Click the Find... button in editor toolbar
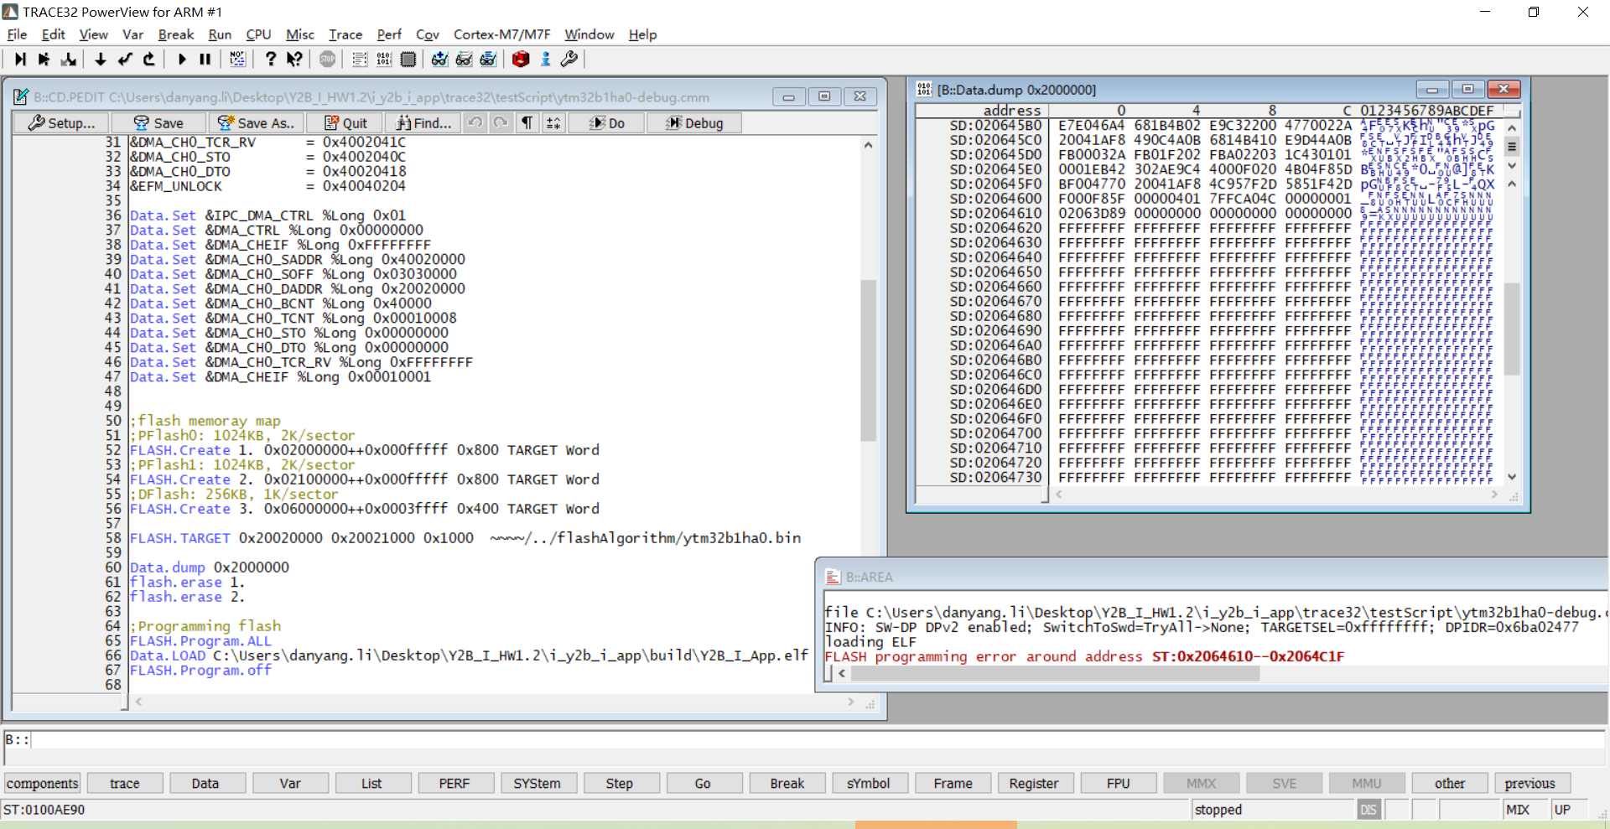1610x829 pixels. (423, 123)
